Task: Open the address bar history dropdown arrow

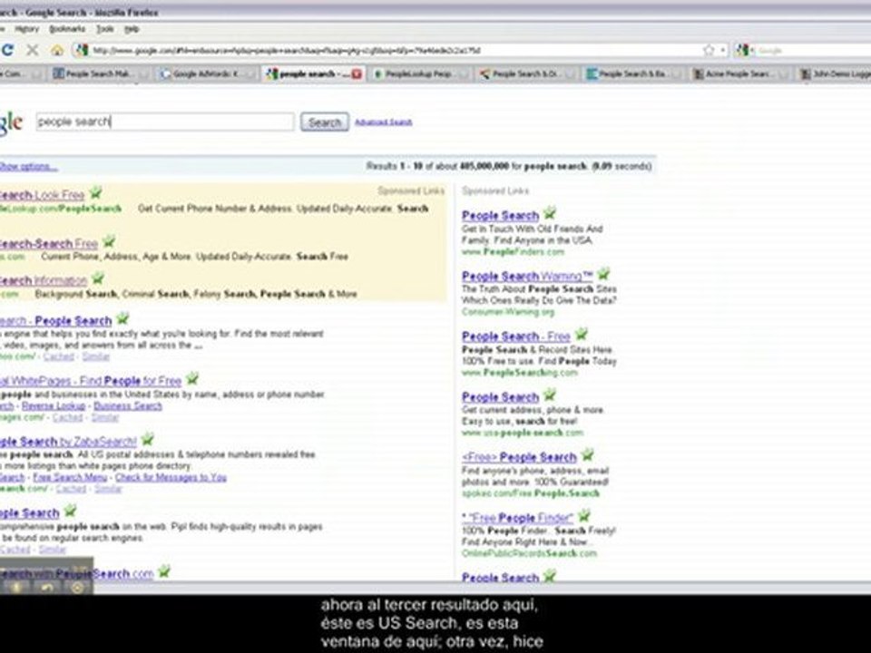Action: tap(723, 51)
